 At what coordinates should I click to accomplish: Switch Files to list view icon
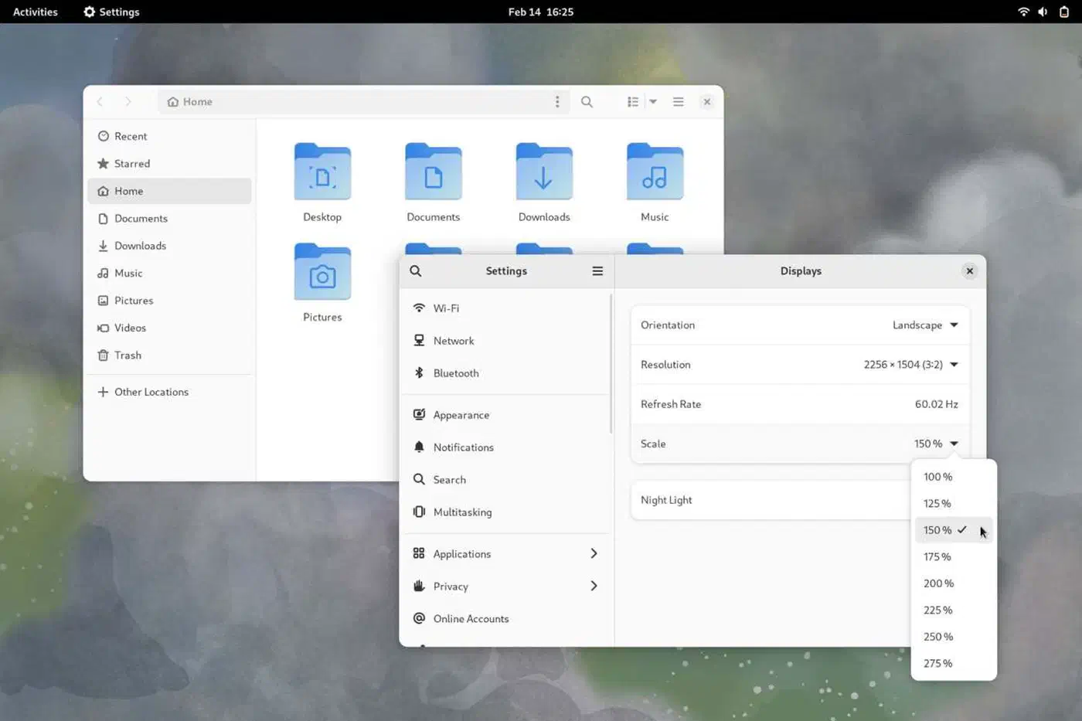pyautogui.click(x=633, y=102)
